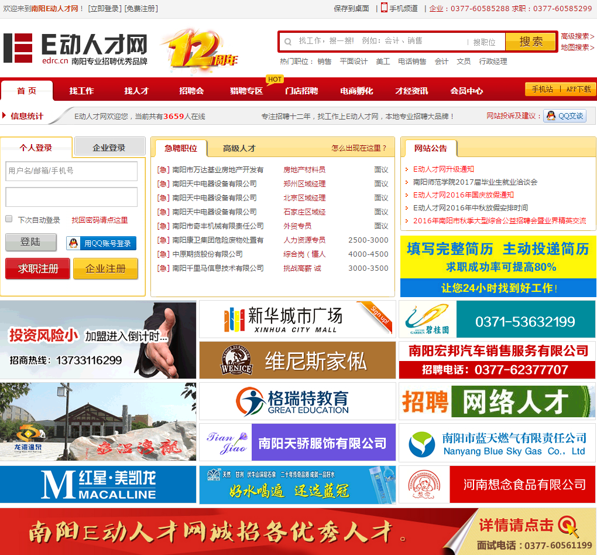Screen dimensions: 597x555
Task: Open the 郑州区域经理 job listing
Action: coord(304,183)
